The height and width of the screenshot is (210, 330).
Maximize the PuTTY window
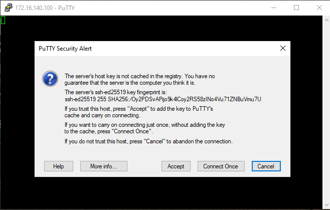tap(296, 8)
